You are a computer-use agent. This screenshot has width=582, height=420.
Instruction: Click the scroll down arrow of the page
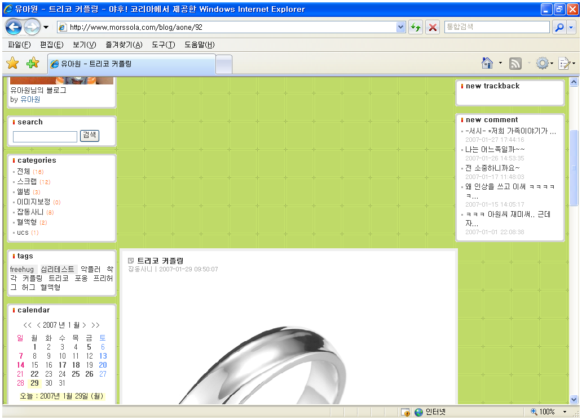pyautogui.click(x=574, y=400)
